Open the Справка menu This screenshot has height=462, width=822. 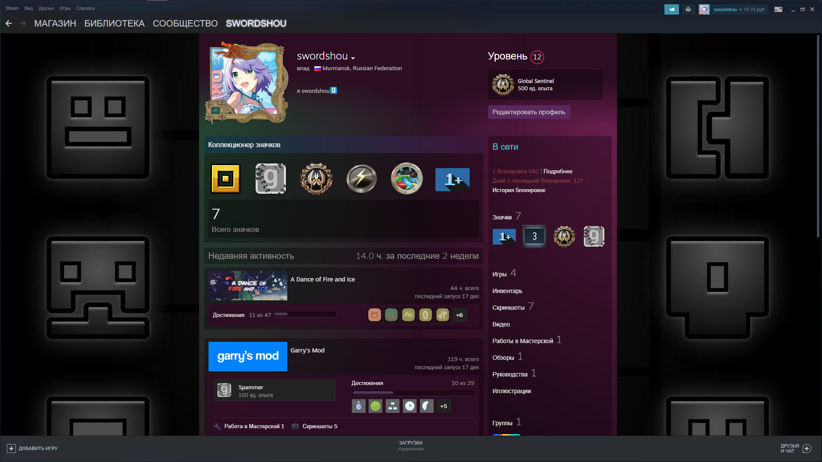coord(85,8)
